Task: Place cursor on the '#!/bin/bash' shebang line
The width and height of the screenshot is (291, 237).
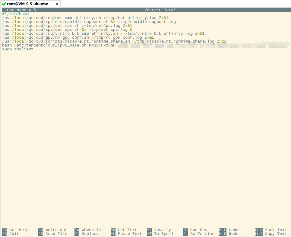Action: (x=15, y=14)
